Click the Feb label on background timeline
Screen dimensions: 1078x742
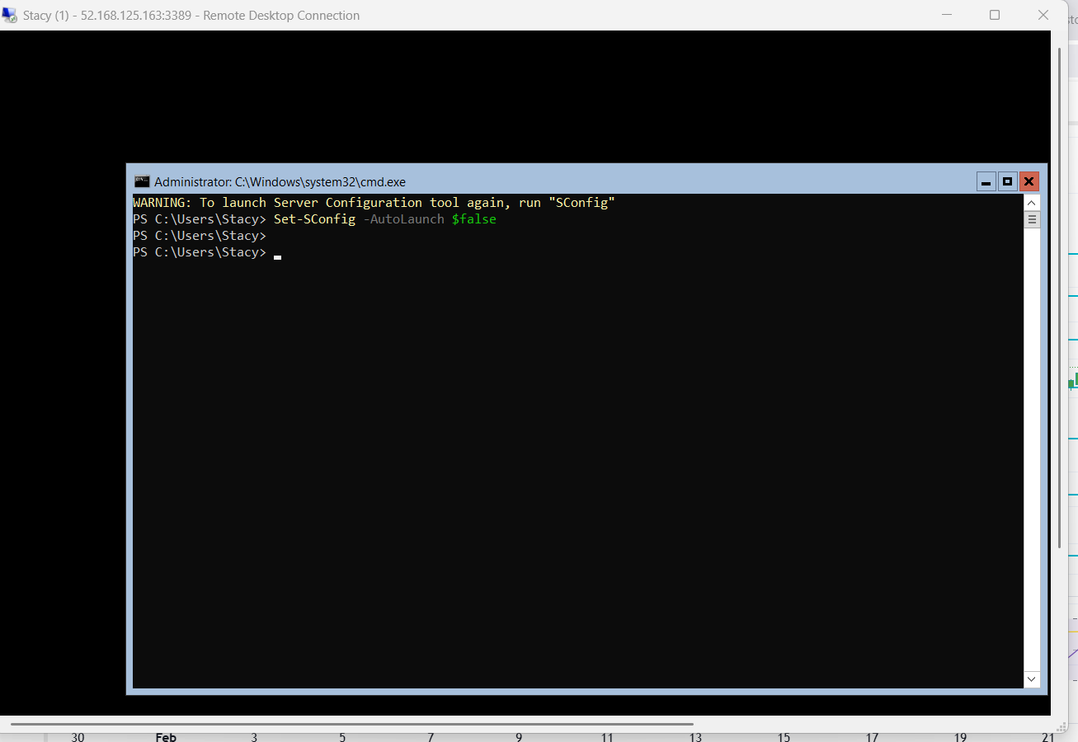click(166, 737)
